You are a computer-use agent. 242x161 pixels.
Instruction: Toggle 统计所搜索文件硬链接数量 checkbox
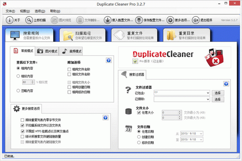(x=22, y=137)
